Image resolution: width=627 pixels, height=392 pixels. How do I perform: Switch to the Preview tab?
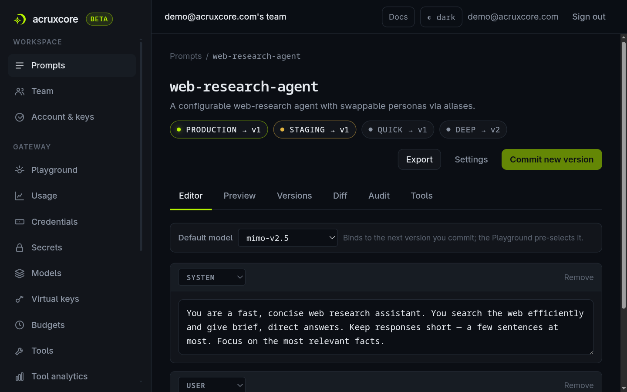[x=239, y=196]
